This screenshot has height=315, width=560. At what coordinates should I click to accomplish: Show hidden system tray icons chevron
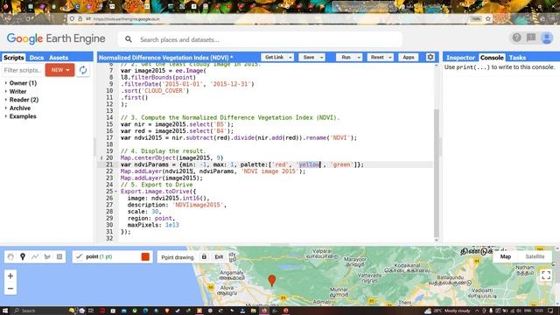click(x=477, y=311)
